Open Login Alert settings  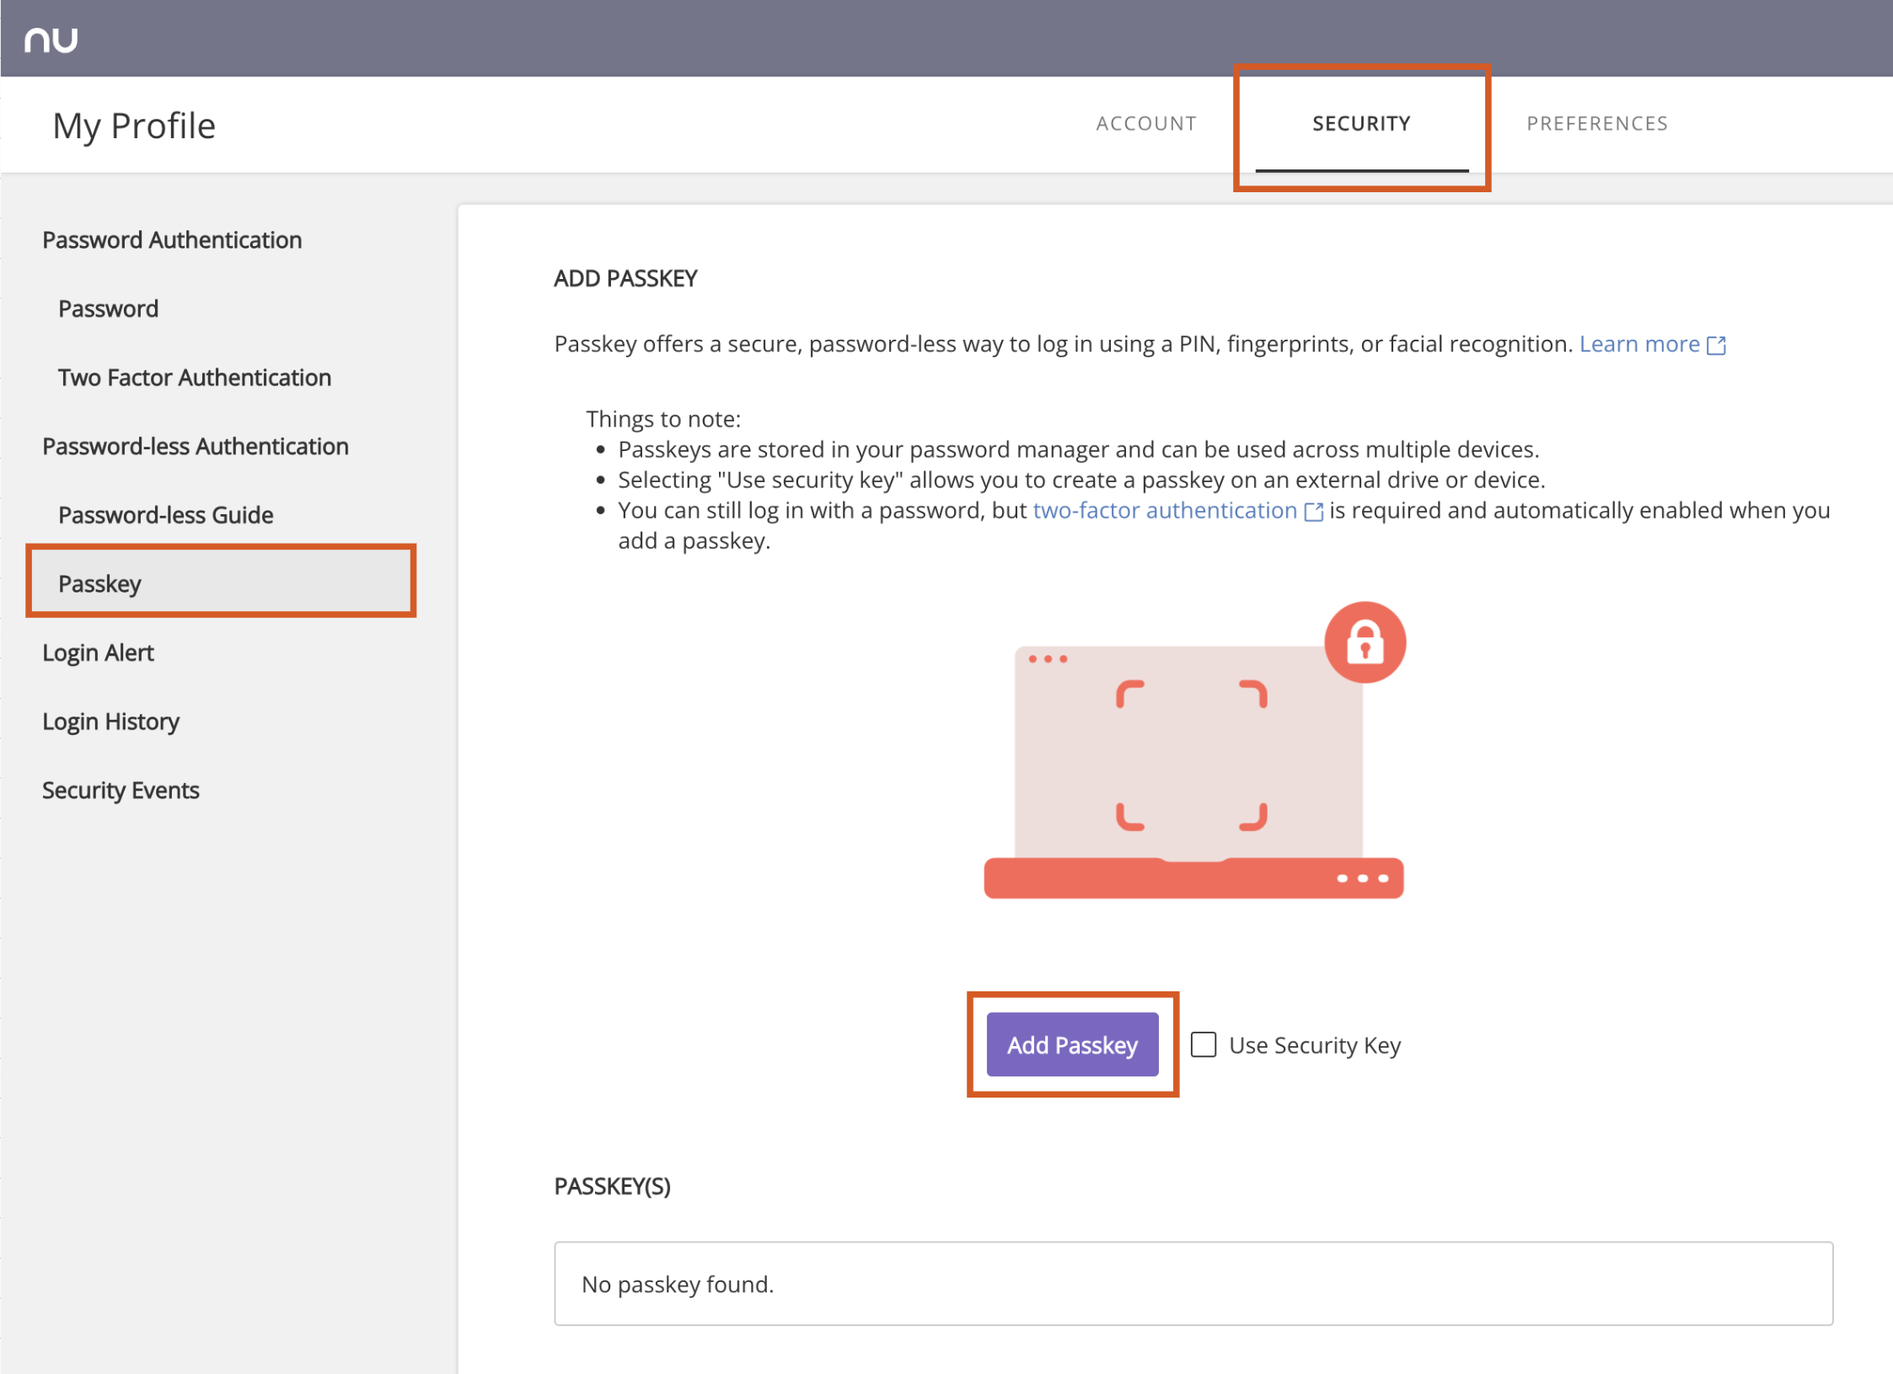pos(99,652)
